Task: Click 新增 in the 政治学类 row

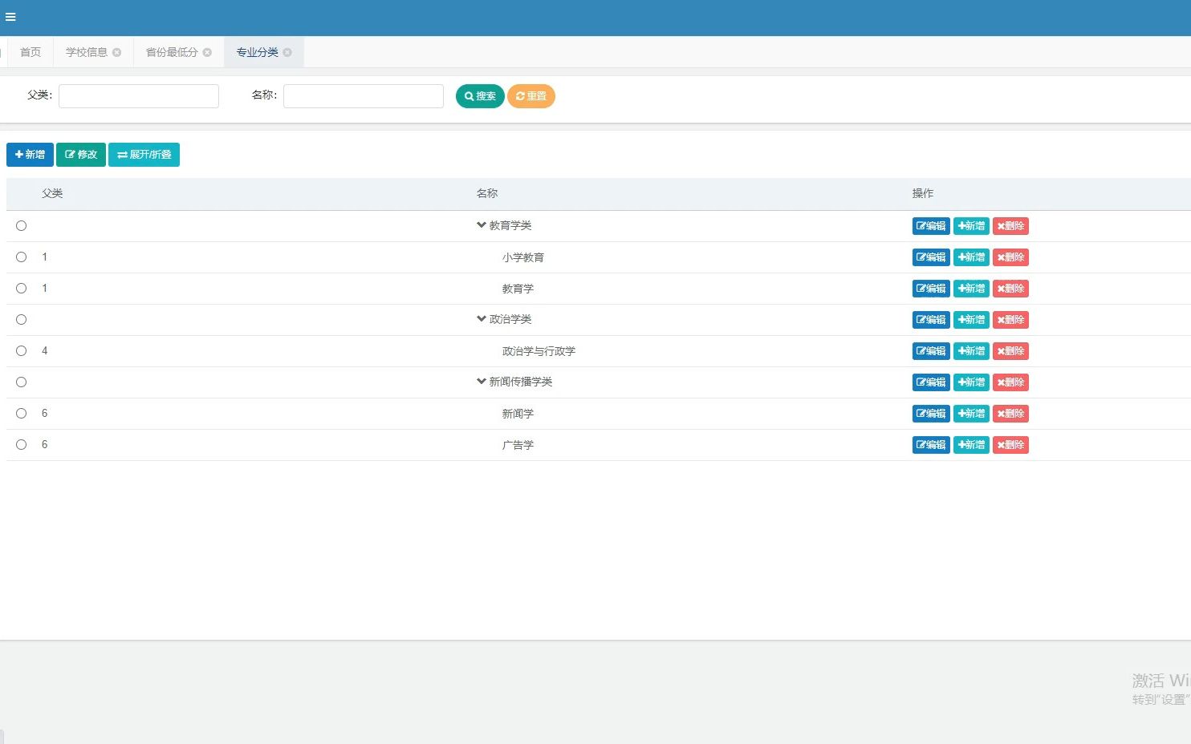Action: coord(971,320)
